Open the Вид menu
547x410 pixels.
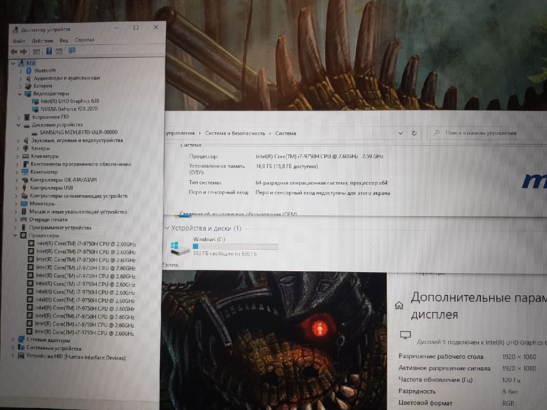click(x=64, y=41)
